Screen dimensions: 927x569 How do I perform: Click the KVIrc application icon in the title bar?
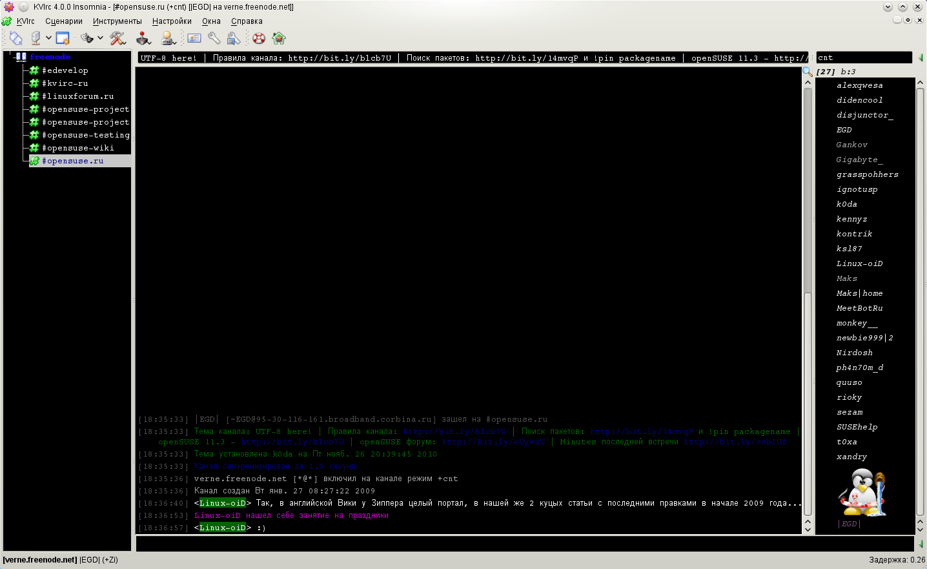(9, 6)
